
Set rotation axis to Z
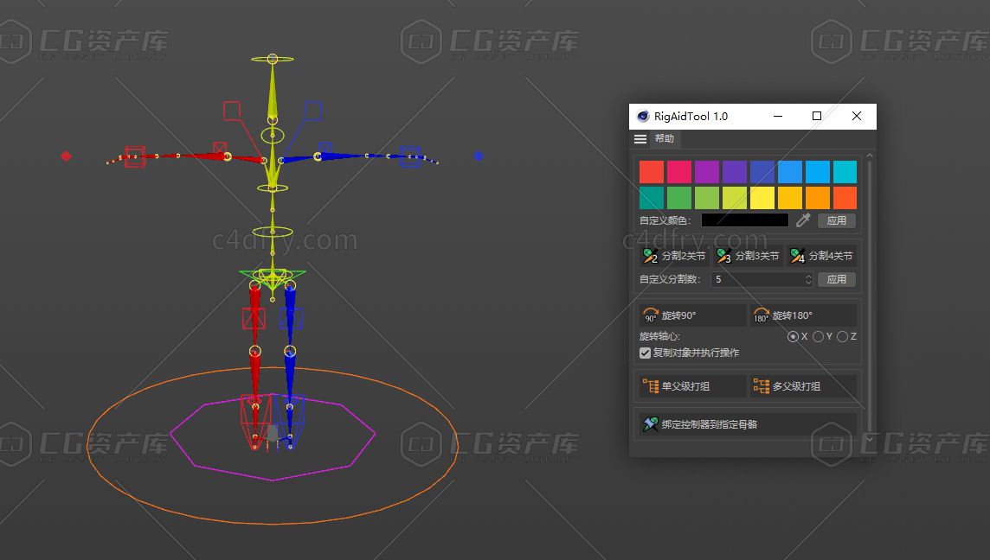coord(842,337)
